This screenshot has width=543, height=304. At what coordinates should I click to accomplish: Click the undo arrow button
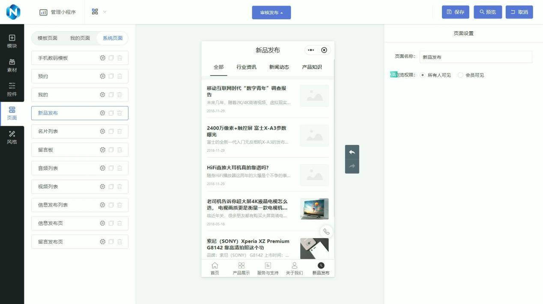click(x=352, y=152)
